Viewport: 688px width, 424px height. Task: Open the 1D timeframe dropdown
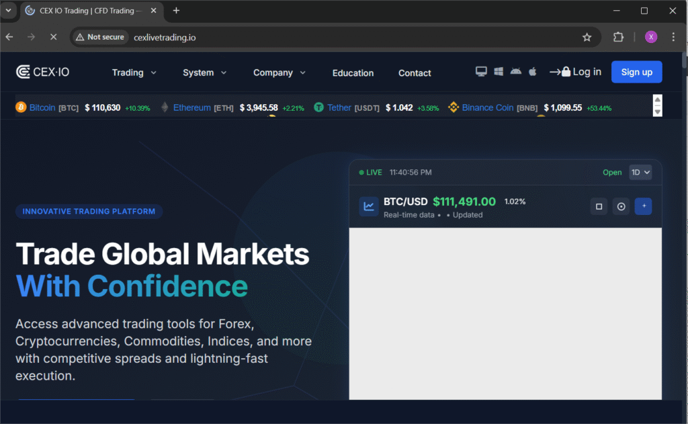click(x=640, y=172)
